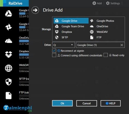Click the RaiDrive title logo
Viewport: 129px width, 114px height.
(15, 3)
